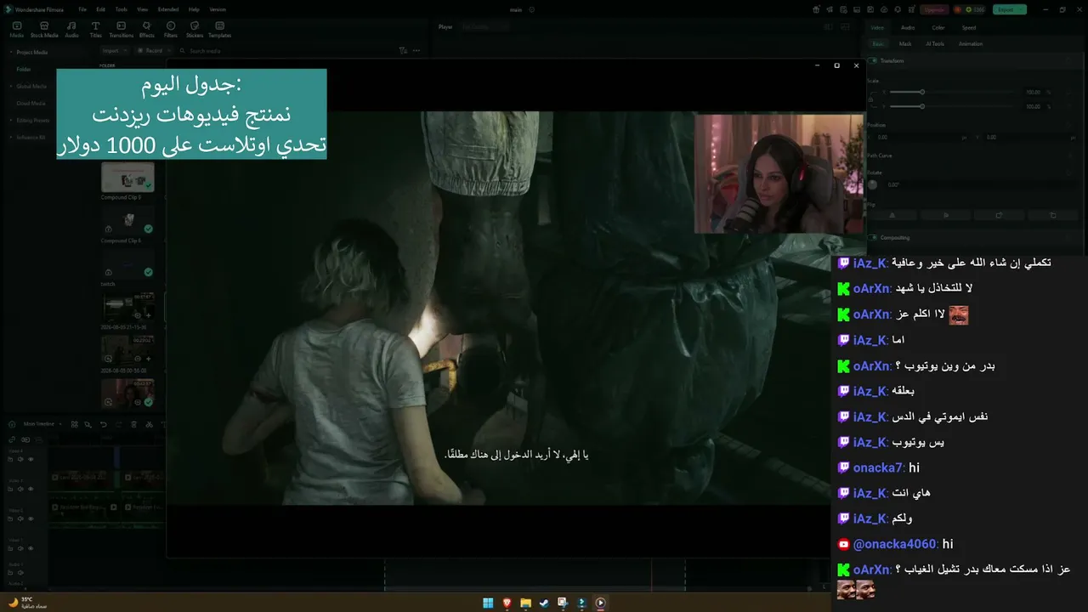Toggle the Compositing switch
The height and width of the screenshot is (612, 1088).
coord(874,238)
